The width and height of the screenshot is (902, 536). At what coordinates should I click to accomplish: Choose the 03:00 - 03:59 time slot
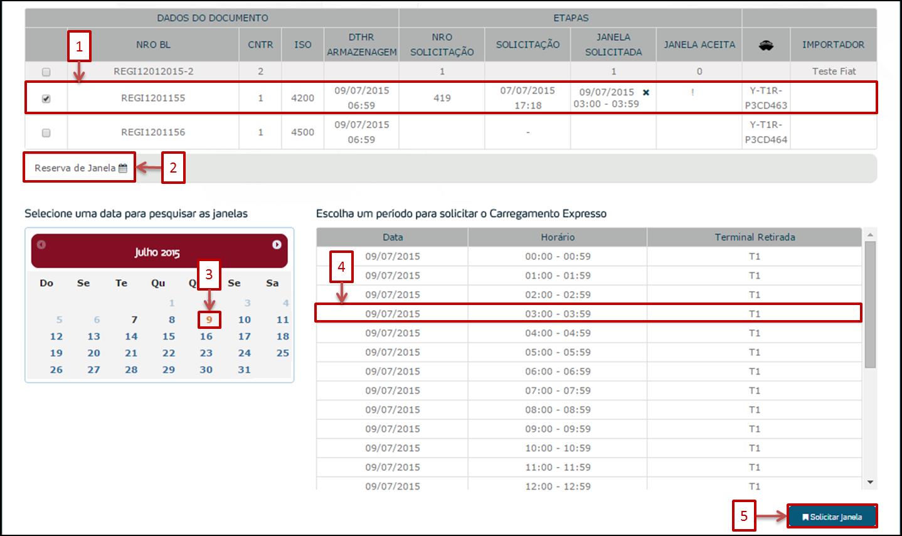[x=589, y=314]
